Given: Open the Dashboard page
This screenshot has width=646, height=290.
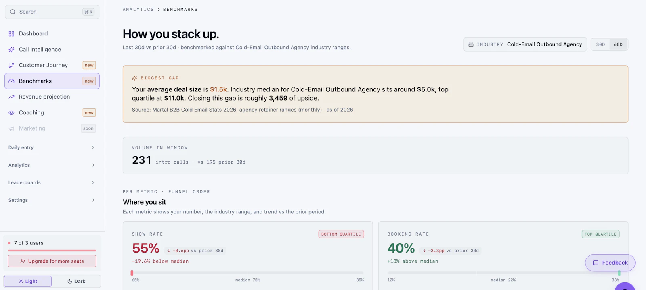Looking at the screenshot, I should (x=52, y=34).
